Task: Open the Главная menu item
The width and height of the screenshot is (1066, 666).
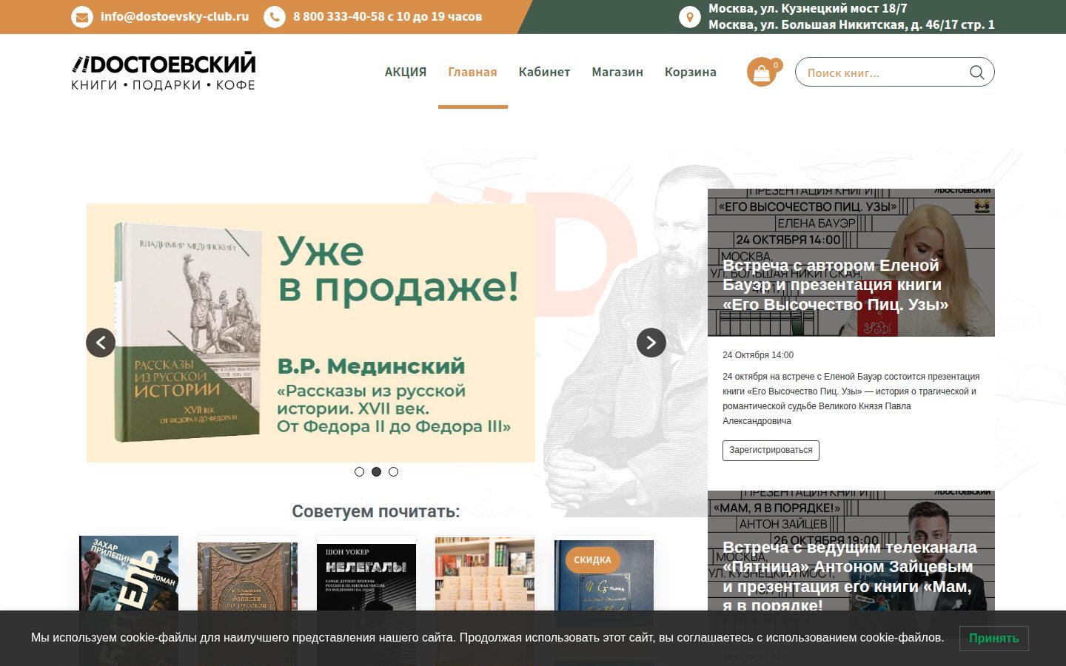Action: [472, 72]
